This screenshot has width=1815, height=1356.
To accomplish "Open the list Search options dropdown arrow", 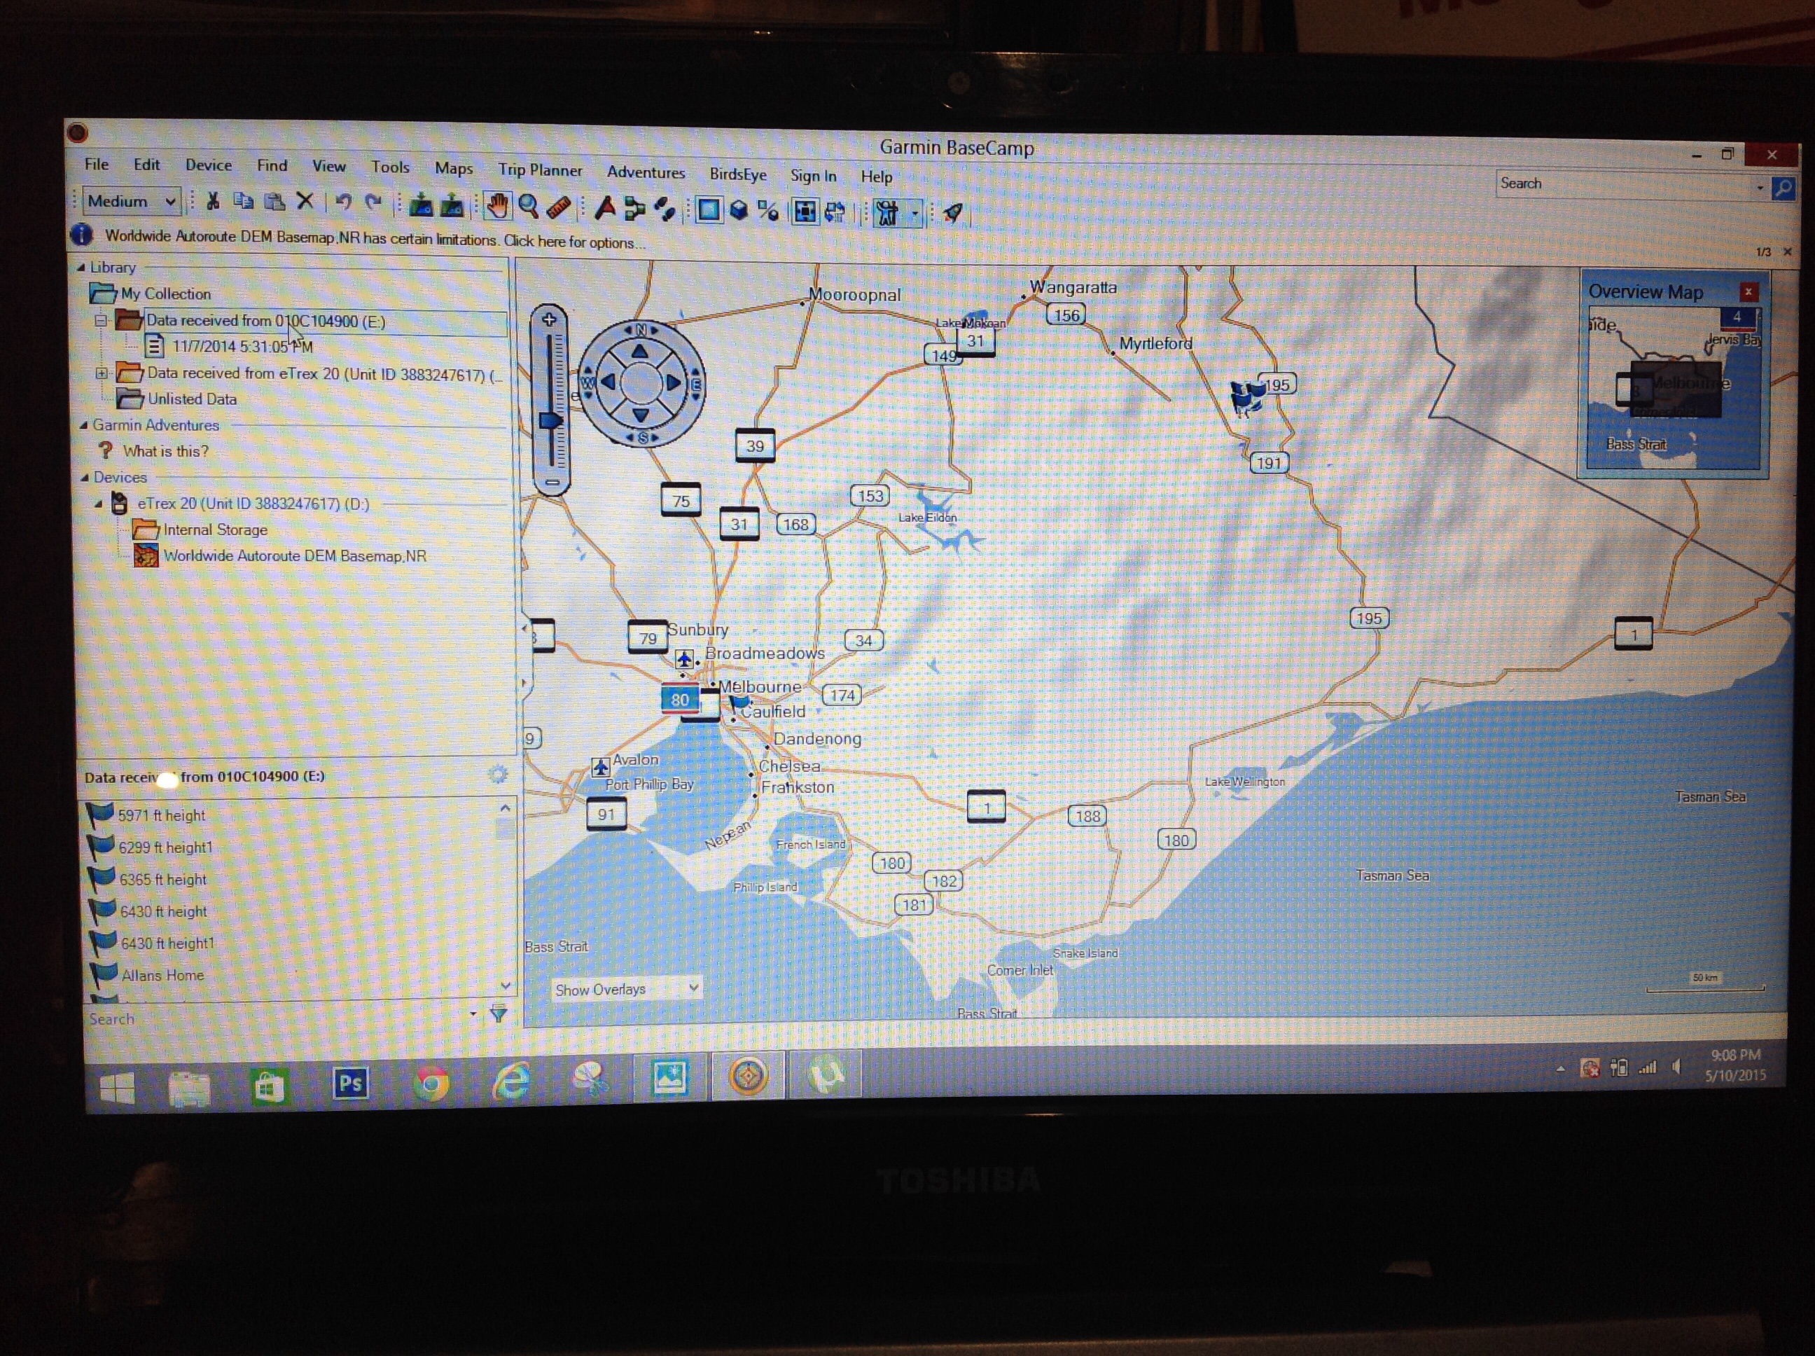I will (x=473, y=1013).
